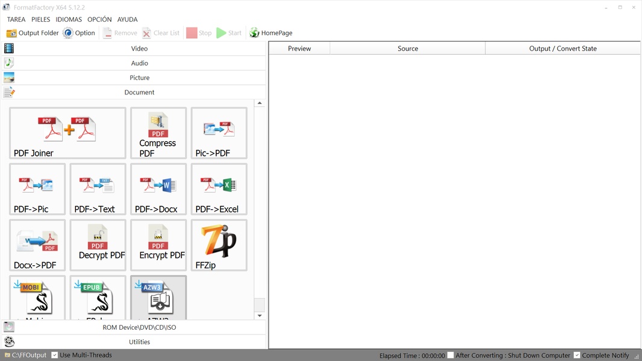Enable After Converting Shut Down Computer

[x=450, y=356]
